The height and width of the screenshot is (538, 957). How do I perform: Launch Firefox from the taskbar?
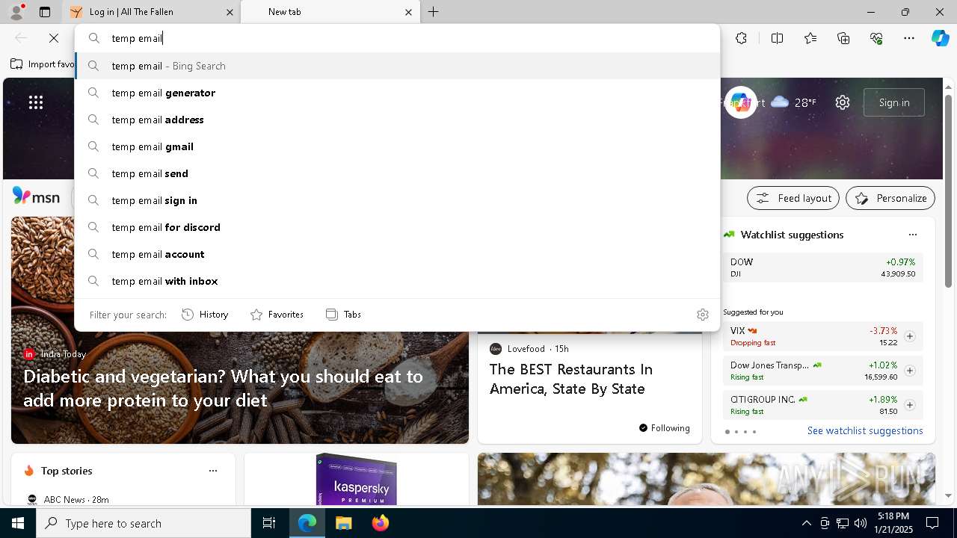pos(380,523)
